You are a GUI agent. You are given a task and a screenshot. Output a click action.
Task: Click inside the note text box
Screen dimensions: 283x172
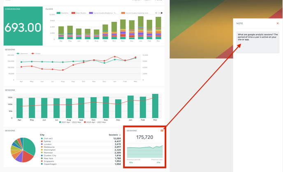point(258,42)
